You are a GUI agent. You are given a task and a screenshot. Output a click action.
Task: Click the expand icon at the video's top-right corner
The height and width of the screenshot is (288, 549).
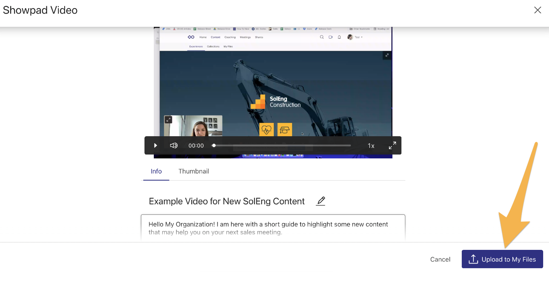[x=387, y=55]
